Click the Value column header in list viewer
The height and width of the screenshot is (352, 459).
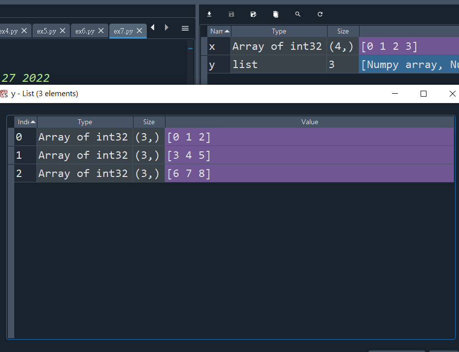click(310, 122)
